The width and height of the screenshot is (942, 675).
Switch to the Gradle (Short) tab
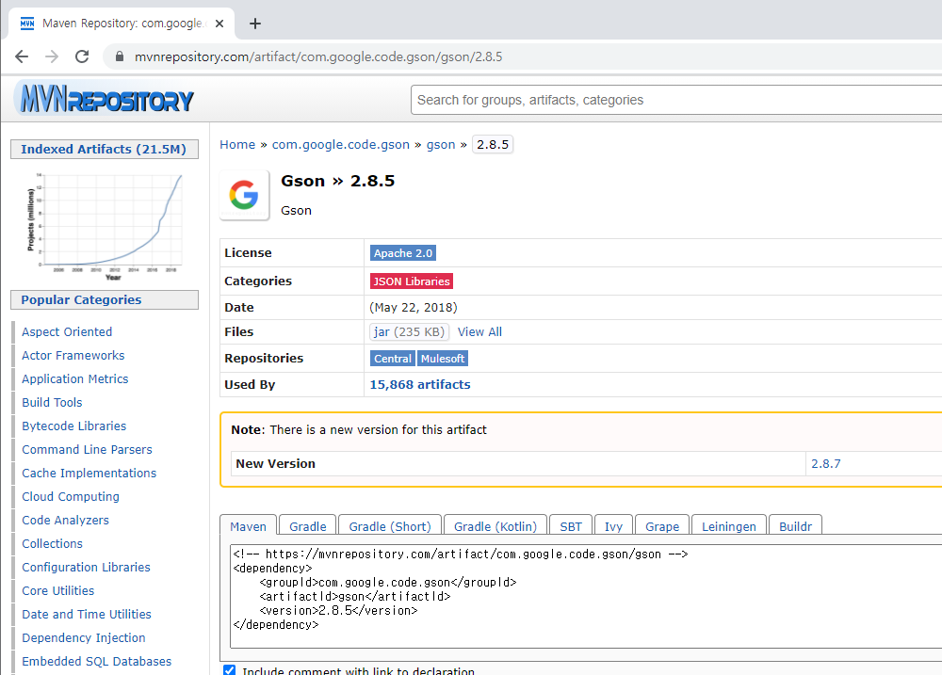[x=390, y=526]
